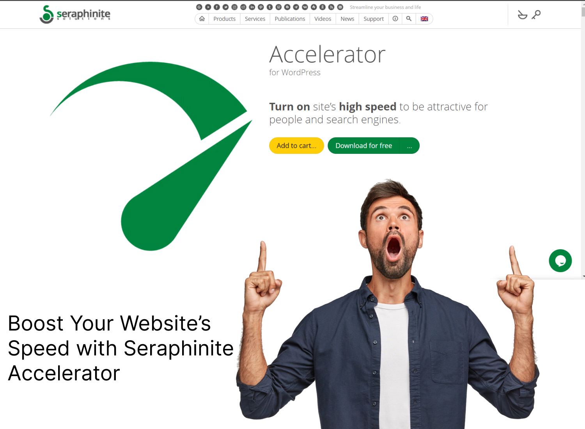Open the Support menu
Viewport: 585px width, 429px height.
[374, 19]
